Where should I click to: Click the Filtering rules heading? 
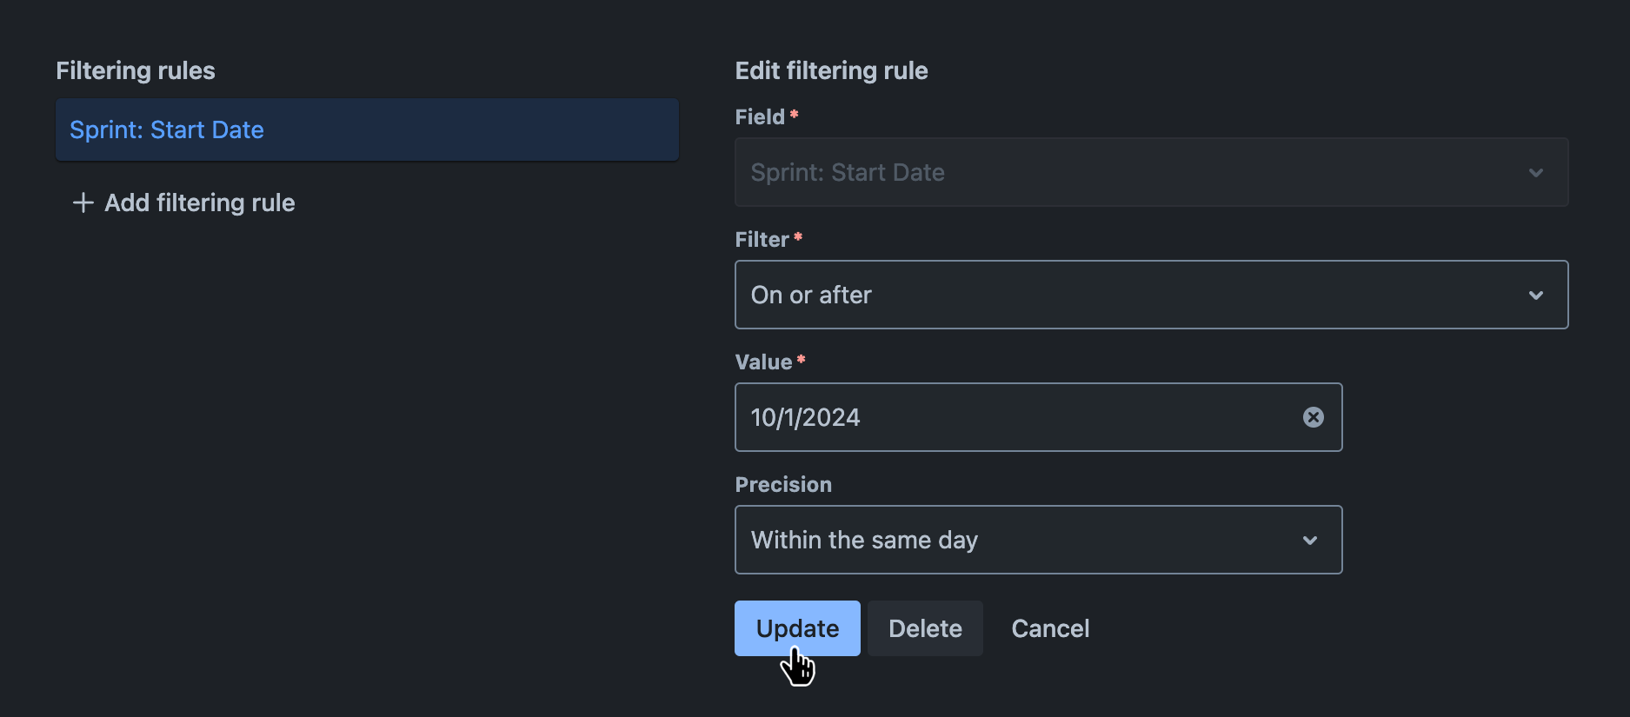pos(136,70)
